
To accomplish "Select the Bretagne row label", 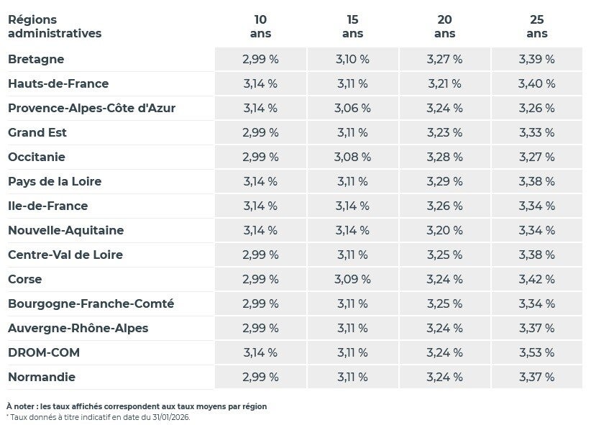I will point(36,59).
